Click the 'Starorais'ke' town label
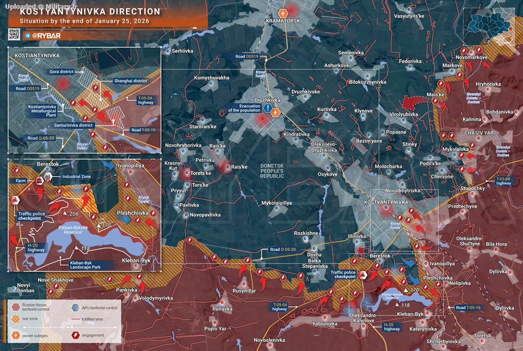The height and width of the screenshot is (351, 523). 203,126
